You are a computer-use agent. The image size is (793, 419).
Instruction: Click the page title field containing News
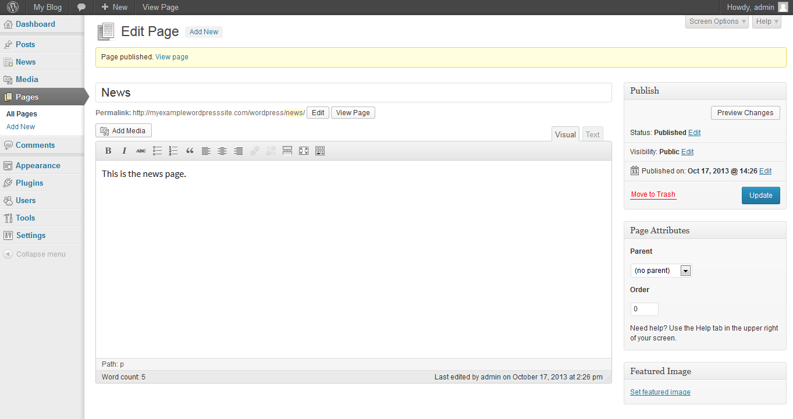tap(354, 93)
